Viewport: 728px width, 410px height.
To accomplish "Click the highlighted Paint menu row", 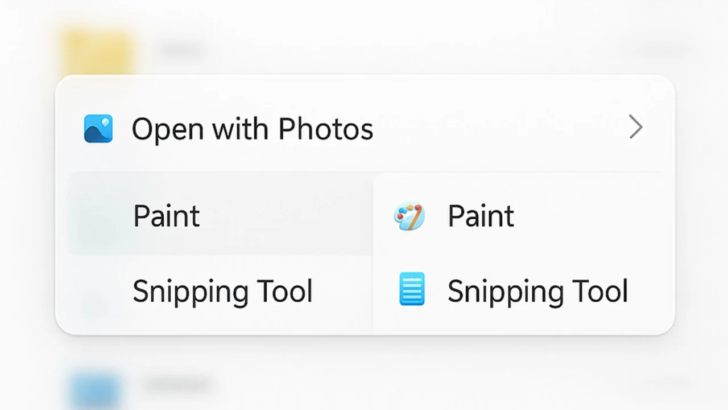I will 166,216.
